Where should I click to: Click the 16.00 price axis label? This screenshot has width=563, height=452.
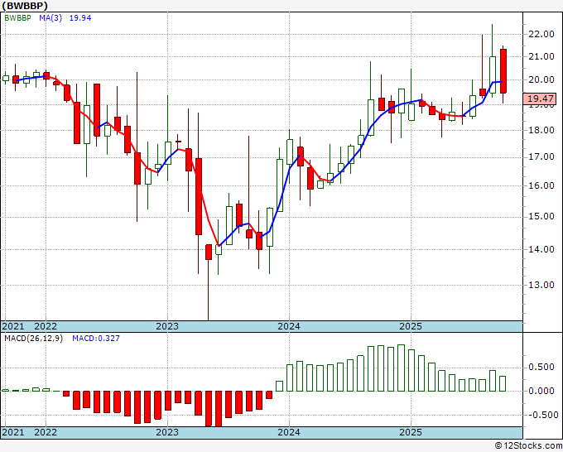click(541, 185)
